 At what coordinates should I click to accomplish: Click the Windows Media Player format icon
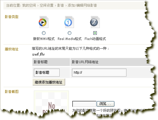(44, 22)
